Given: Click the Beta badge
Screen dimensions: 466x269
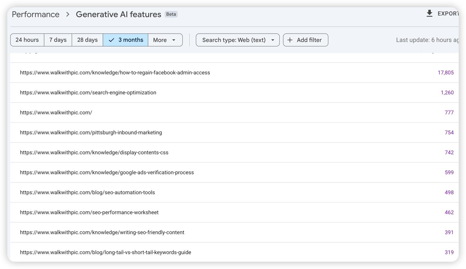Looking at the screenshot, I should coord(171,14).
